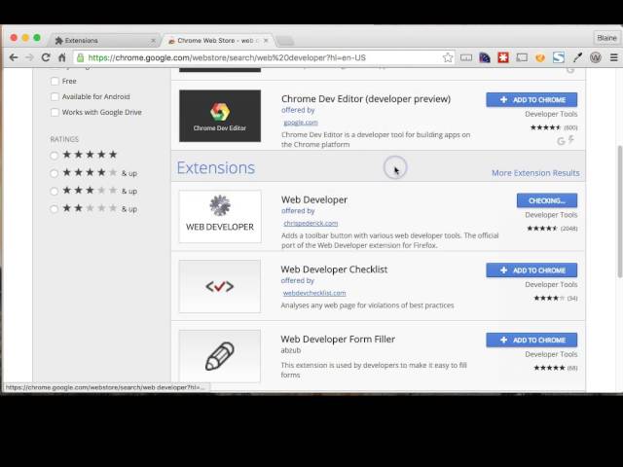Click the browser forward arrow
This screenshot has width=623, height=467.
pos(29,57)
